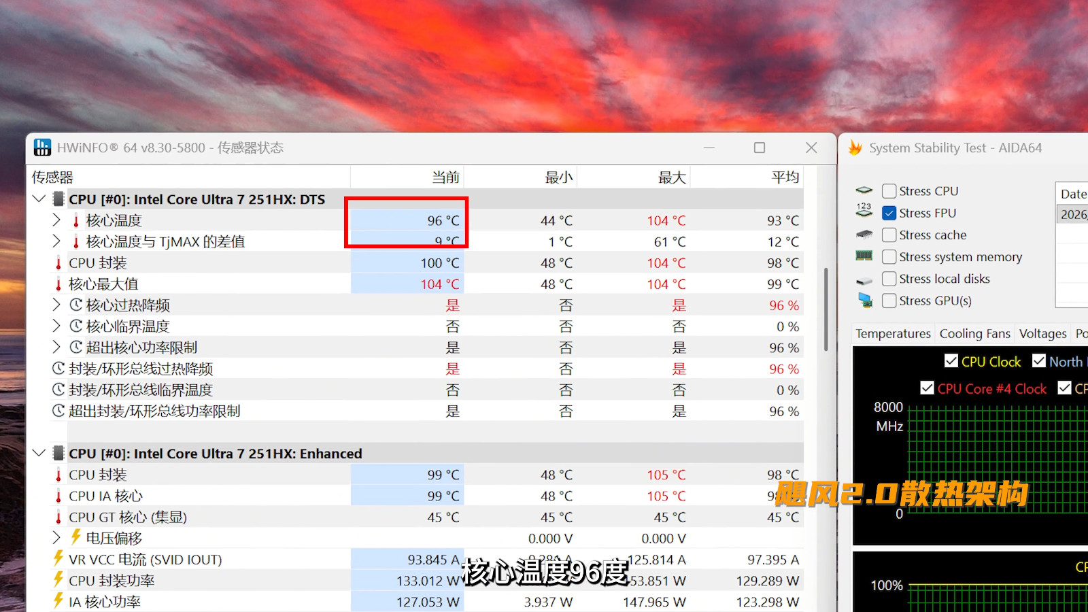The width and height of the screenshot is (1088, 612).
Task: Select the CPU 封装 100 °C row
Action: (x=415, y=263)
